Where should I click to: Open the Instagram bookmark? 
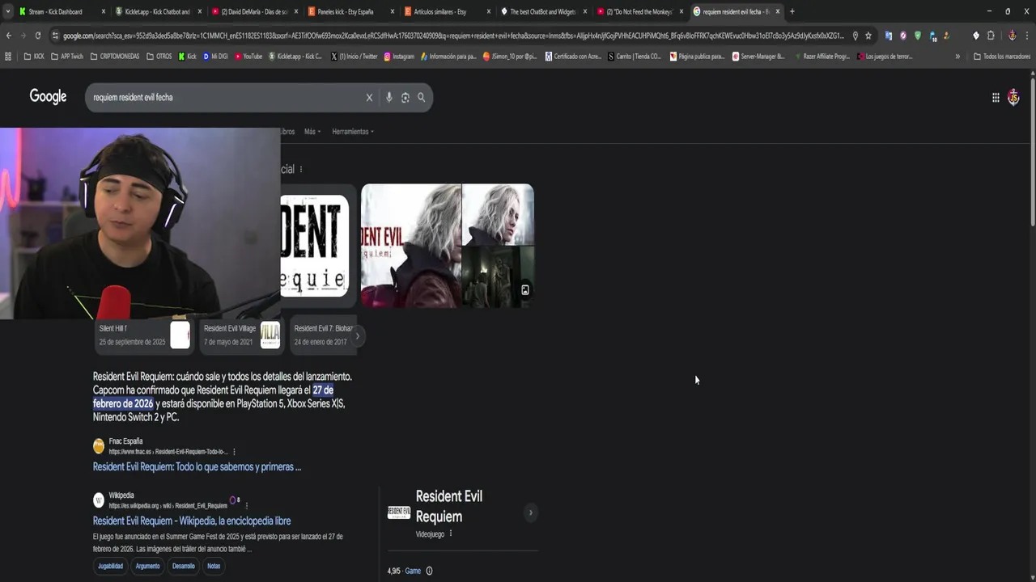click(x=399, y=57)
